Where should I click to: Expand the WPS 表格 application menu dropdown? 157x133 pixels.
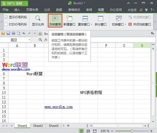tap(26, 3)
